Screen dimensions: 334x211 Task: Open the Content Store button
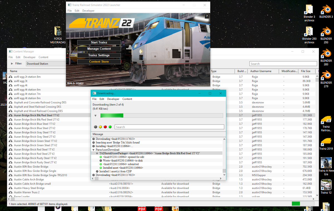click(99, 62)
